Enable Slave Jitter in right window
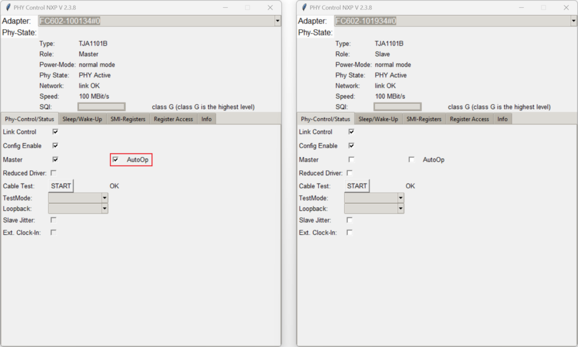This screenshot has height=347, width=578. point(349,220)
